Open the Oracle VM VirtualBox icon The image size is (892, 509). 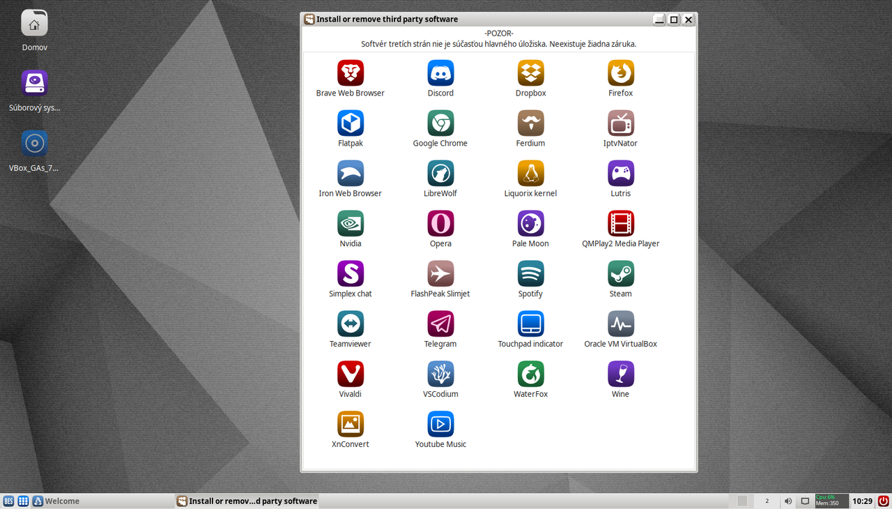(x=620, y=324)
